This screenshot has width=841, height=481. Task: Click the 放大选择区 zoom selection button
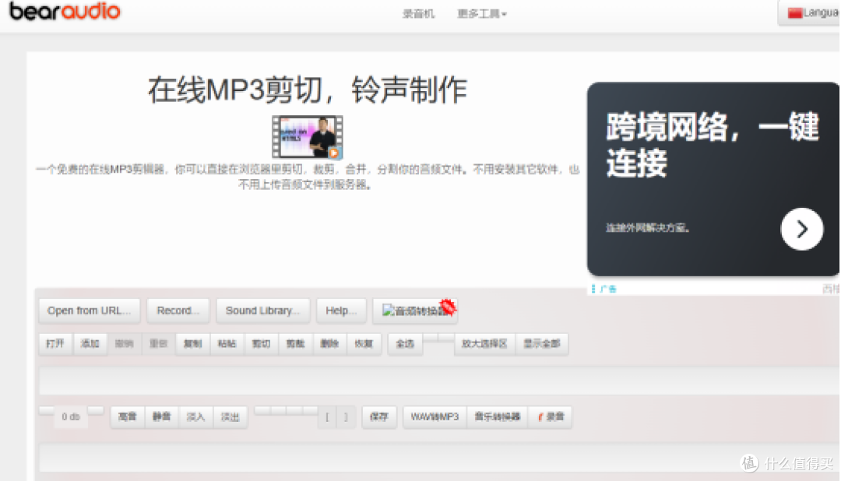[x=485, y=344]
